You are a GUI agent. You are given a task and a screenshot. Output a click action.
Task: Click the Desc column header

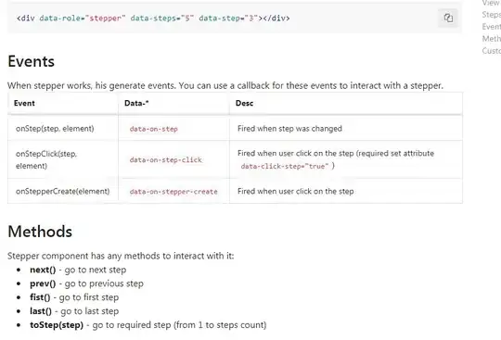(244, 104)
